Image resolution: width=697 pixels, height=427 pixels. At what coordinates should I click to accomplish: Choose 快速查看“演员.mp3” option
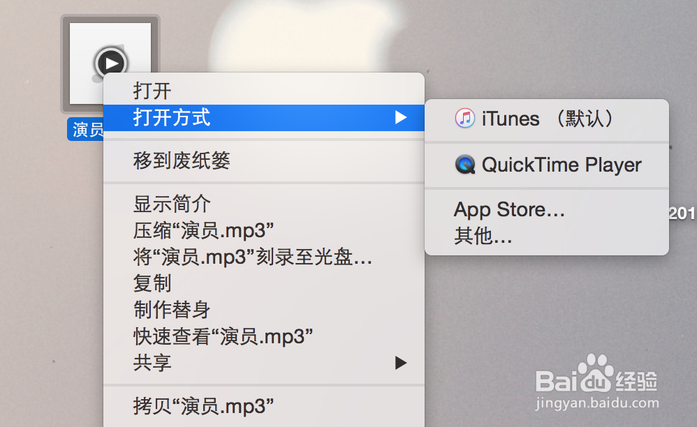click(263, 336)
